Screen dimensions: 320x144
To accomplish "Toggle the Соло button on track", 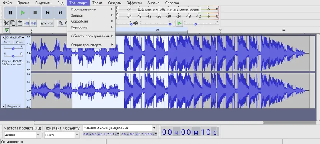I will (x=19, y=42).
